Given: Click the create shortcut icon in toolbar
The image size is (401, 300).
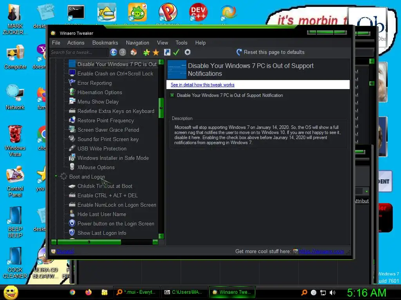Looking at the screenshot, I should coord(167,52).
